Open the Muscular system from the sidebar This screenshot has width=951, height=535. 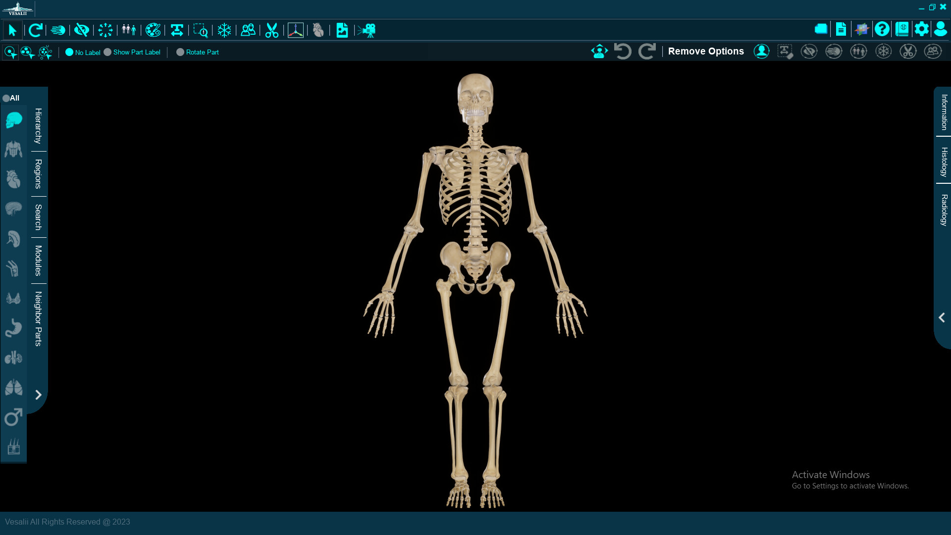tap(13, 149)
